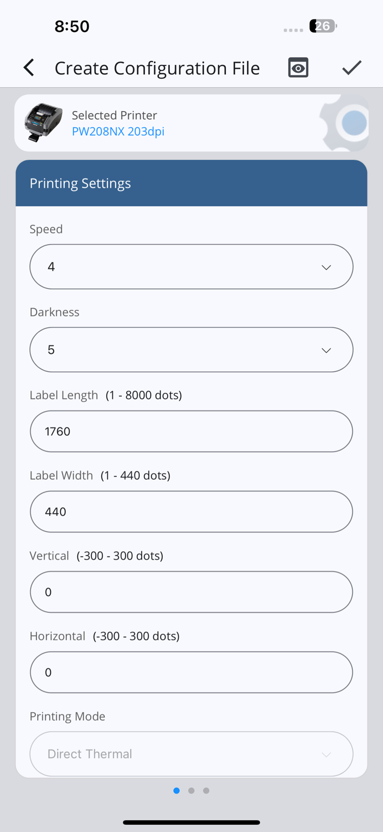This screenshot has width=383, height=832.
Task: Click the Label Length input field
Action: 191,432
